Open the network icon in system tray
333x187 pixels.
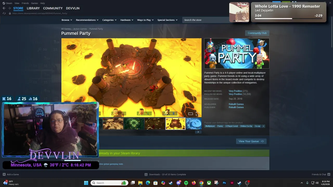coord(313,183)
